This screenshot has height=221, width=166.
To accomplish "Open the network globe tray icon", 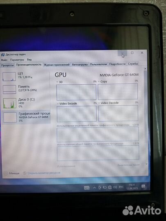I will point(110,187).
